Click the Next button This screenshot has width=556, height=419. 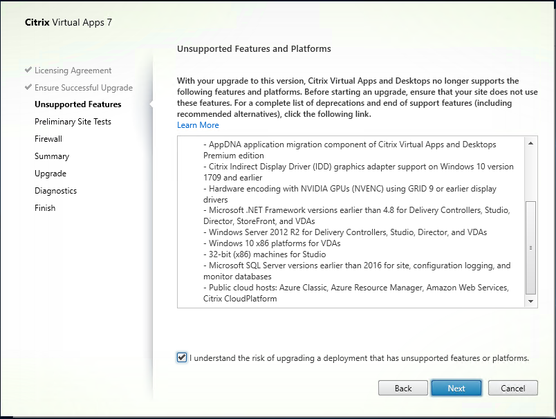456,388
